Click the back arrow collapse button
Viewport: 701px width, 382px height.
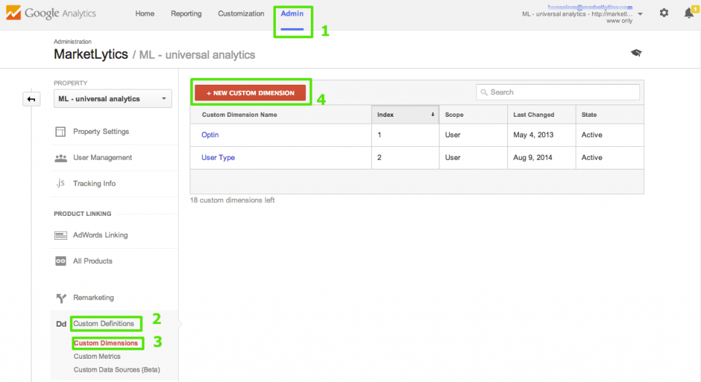click(x=31, y=99)
